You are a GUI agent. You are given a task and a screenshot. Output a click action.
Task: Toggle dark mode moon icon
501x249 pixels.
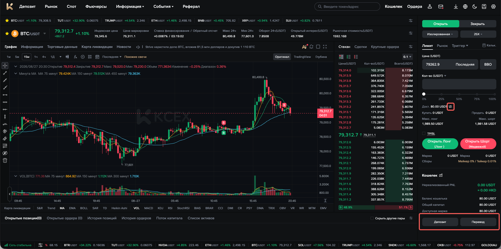475,7
